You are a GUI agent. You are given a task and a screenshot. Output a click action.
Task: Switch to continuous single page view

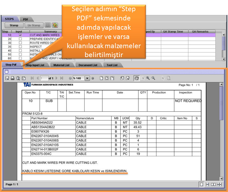pyautogui.click(x=208, y=185)
